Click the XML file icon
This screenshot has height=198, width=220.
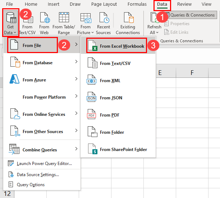[91, 80]
